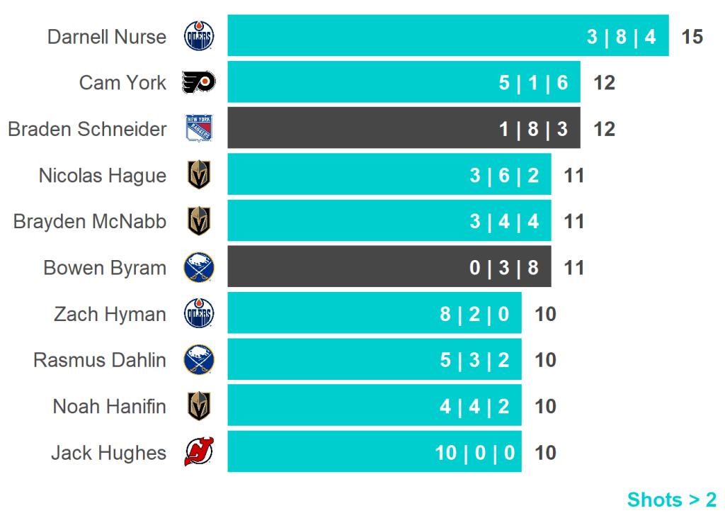The width and height of the screenshot is (725, 518).
Task: Click the Flyers logo next to Cam York
Action: coord(199,83)
